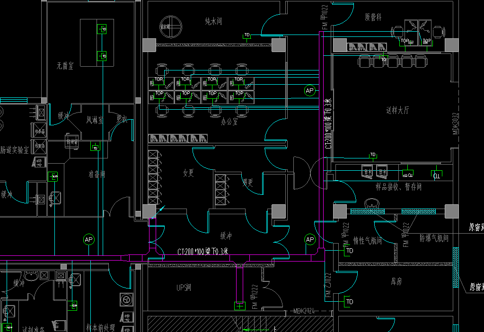
Task: Select the horizontal CT:200*100 cable tray annotation
Action: coord(203,252)
